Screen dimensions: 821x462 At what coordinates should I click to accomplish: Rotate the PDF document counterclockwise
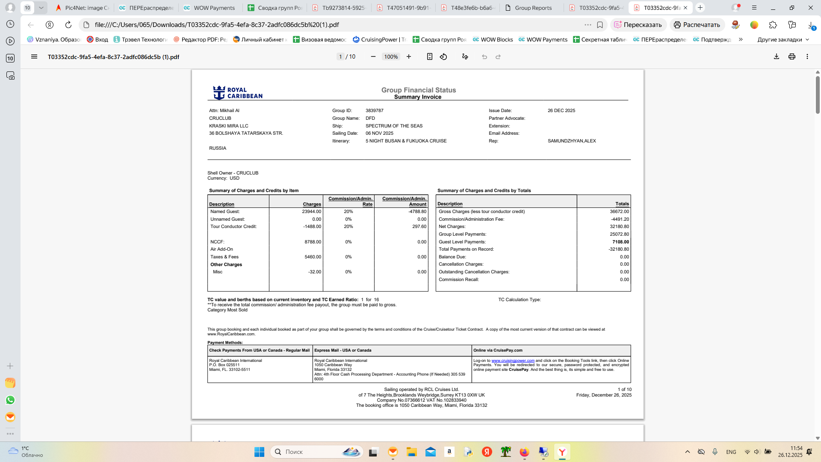click(x=443, y=56)
